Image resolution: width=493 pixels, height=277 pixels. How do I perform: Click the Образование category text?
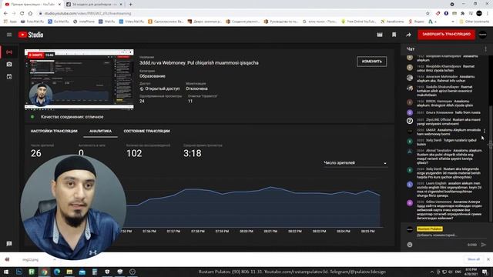pos(153,76)
